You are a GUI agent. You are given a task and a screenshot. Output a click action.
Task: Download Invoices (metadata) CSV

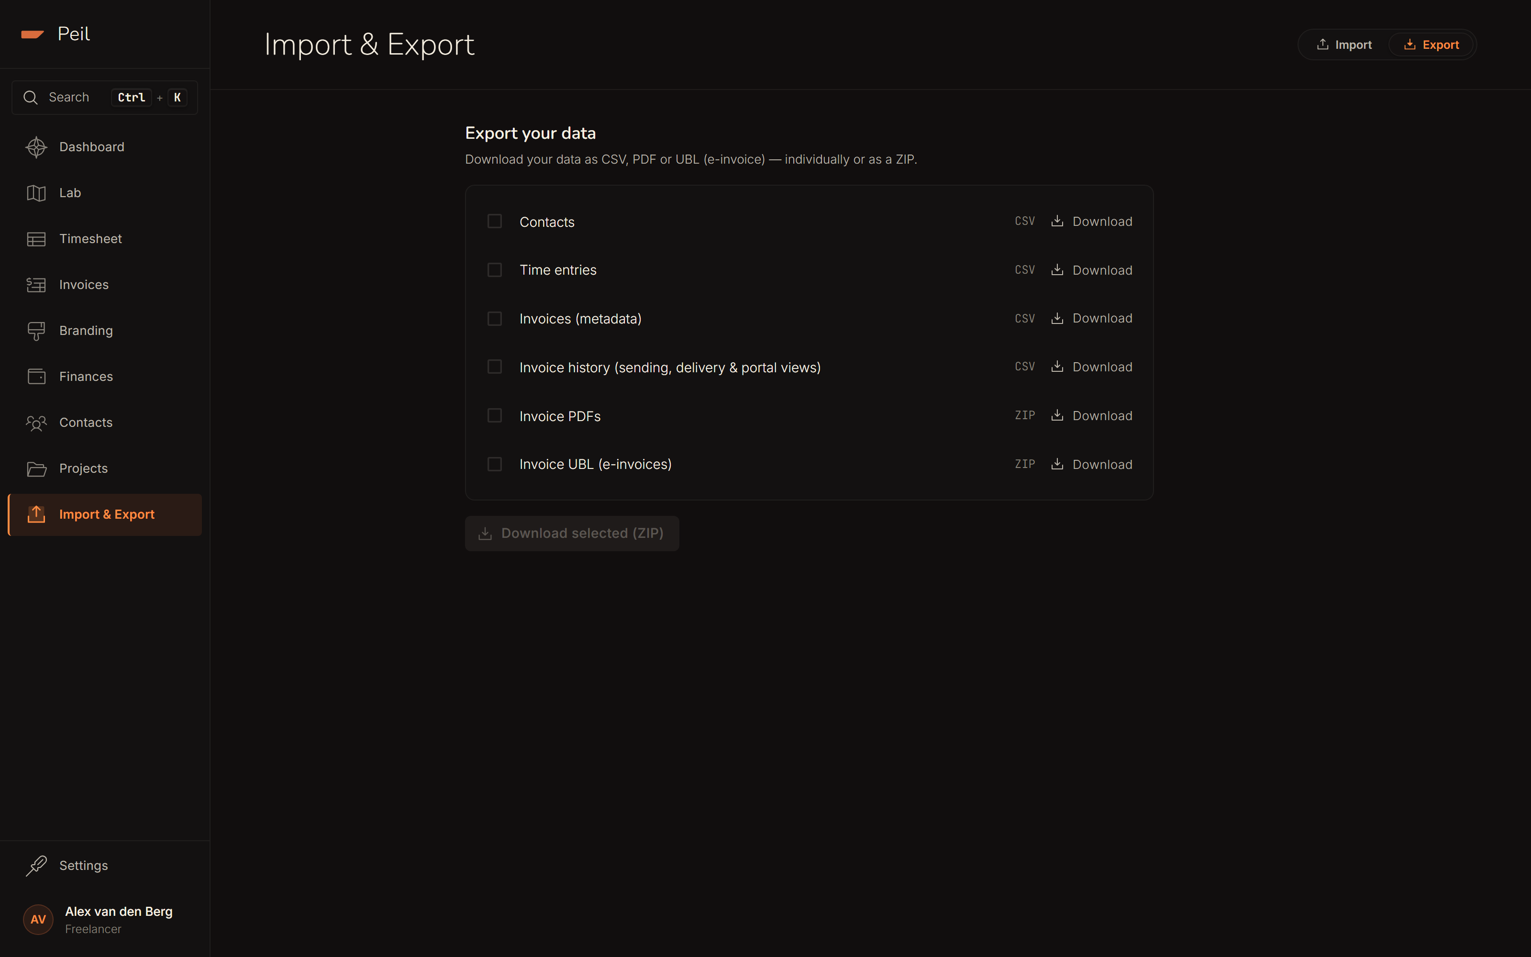coord(1092,318)
